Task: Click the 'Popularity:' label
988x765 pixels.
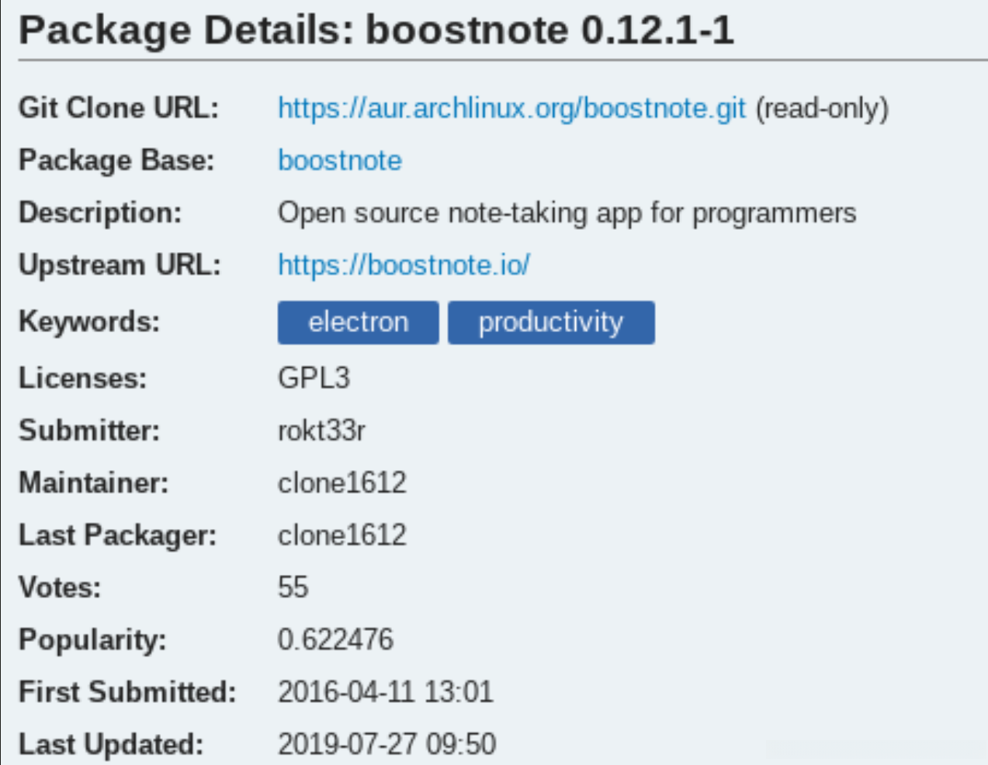Action: click(93, 640)
